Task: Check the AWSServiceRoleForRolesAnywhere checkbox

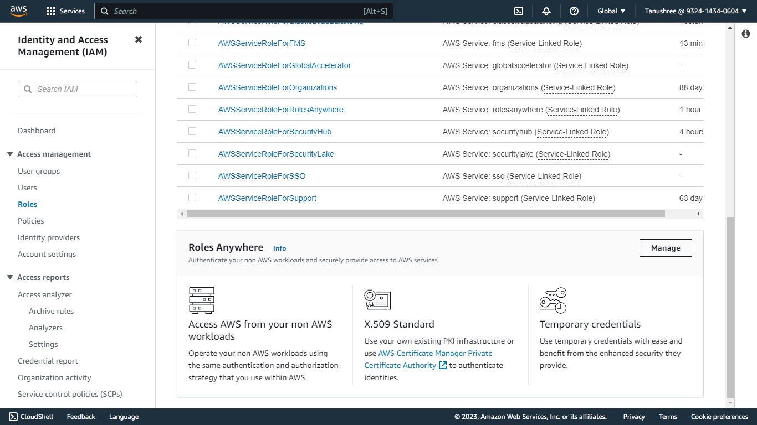Action: [x=192, y=109]
